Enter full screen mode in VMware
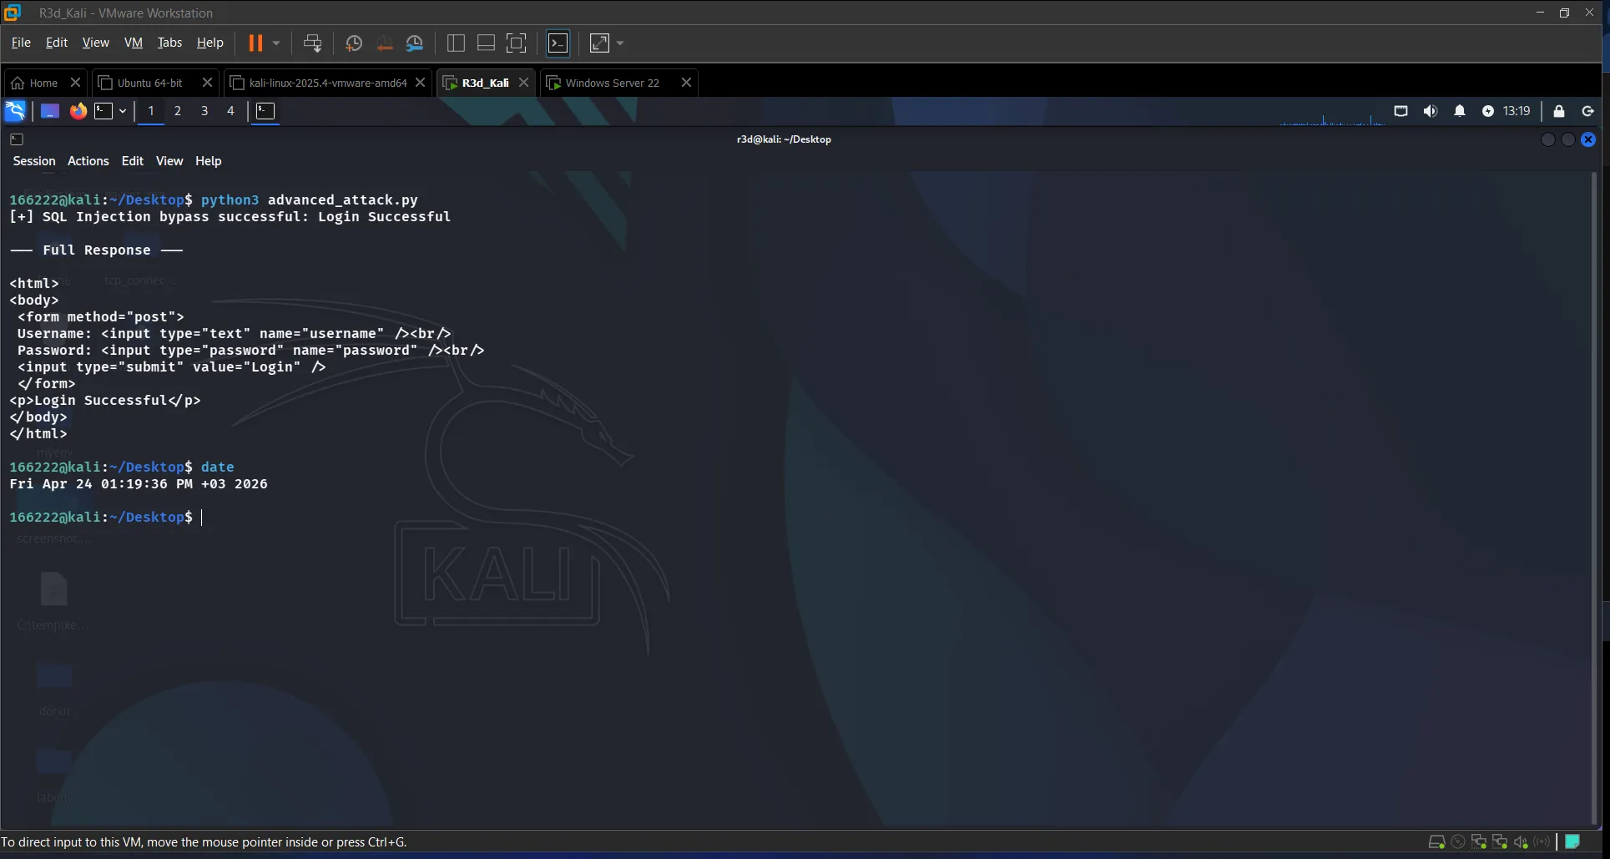 tap(517, 43)
